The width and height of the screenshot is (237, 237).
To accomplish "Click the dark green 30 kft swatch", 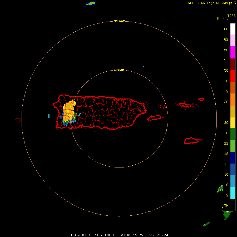I will (x=233, y=134).
